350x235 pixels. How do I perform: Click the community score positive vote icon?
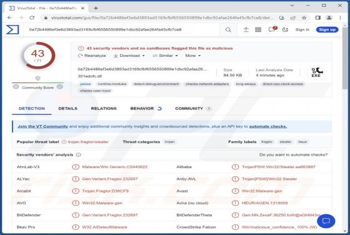tap(60, 87)
